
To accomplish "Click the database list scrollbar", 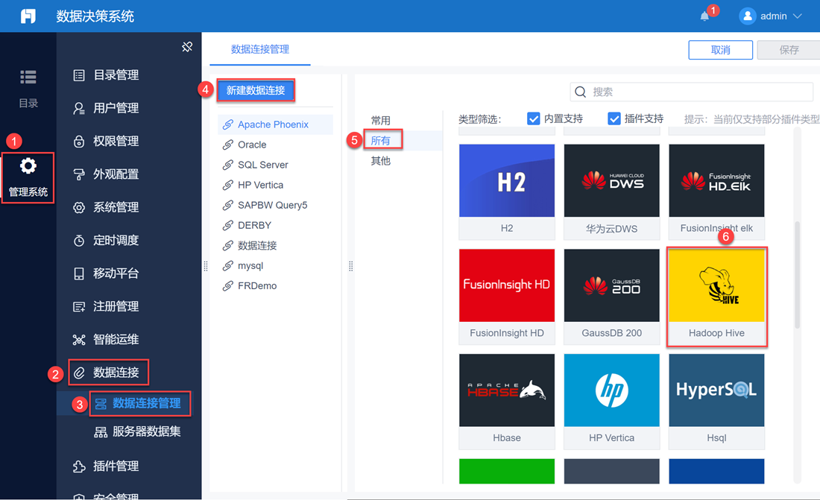I will 797,275.
